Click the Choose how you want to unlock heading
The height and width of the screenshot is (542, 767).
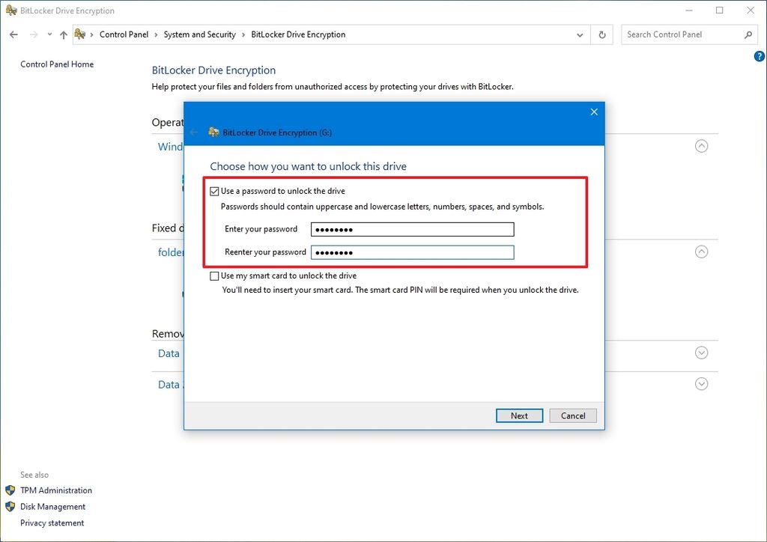[x=308, y=167]
